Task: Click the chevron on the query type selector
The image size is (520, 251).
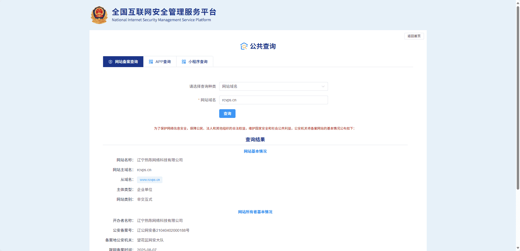Action: coord(323,86)
